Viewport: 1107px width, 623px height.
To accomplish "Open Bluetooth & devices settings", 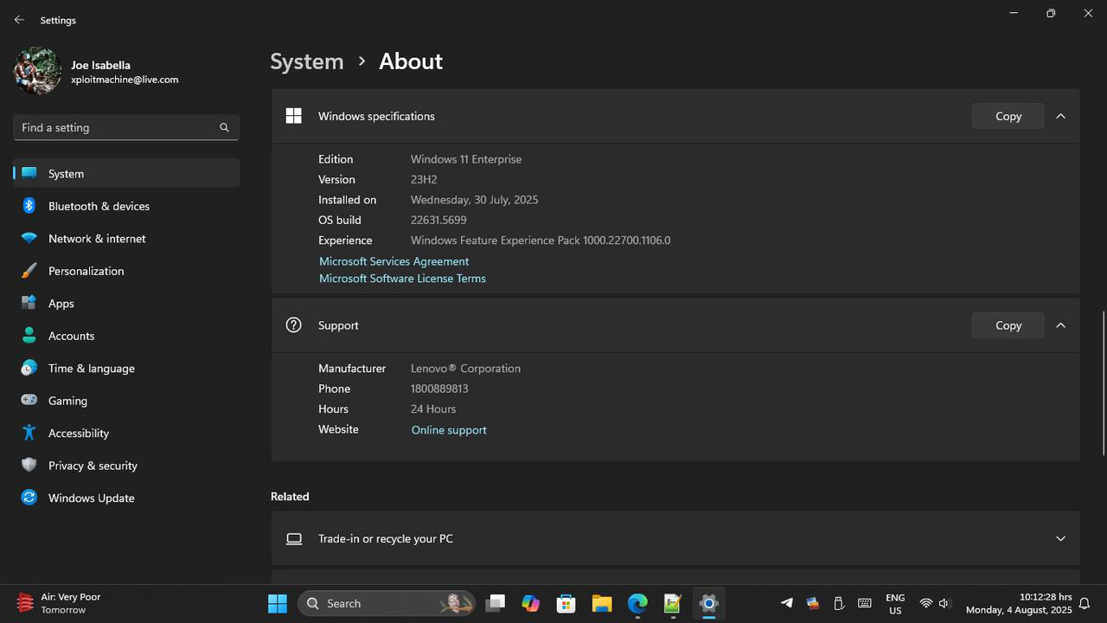I will [x=99, y=206].
